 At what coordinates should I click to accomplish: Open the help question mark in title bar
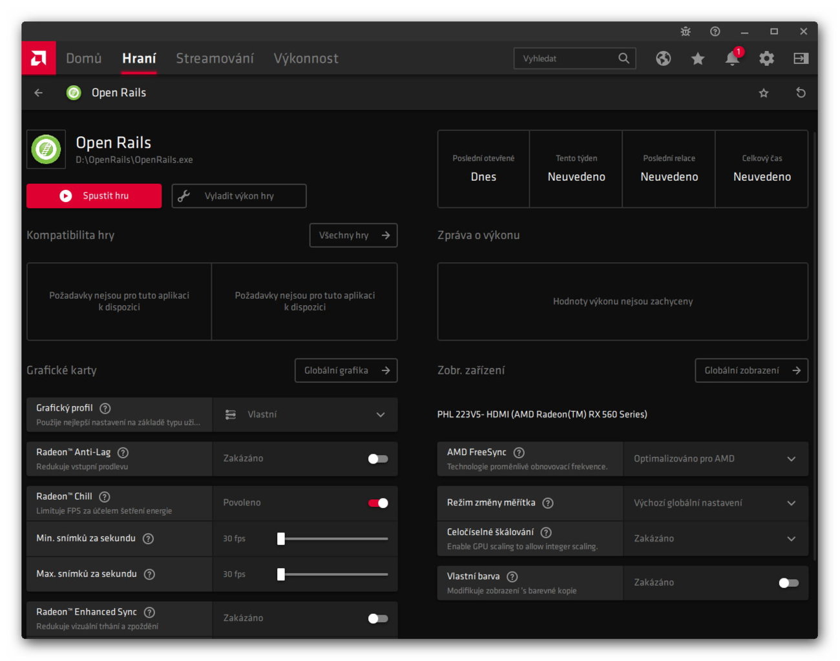[715, 31]
